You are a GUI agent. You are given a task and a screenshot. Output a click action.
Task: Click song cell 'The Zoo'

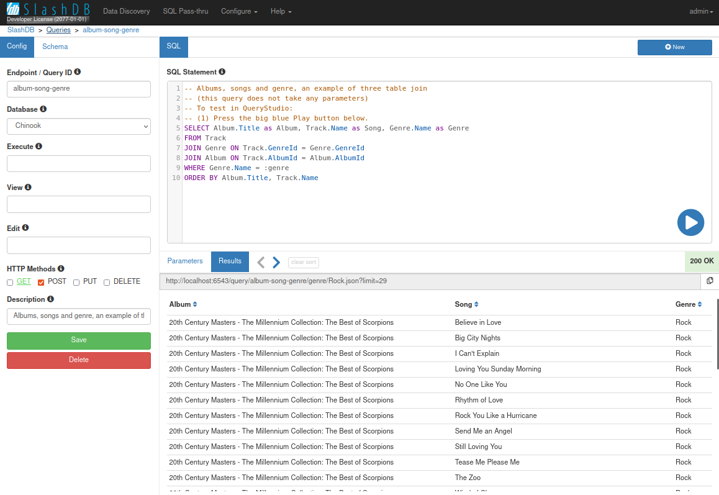[x=468, y=478]
